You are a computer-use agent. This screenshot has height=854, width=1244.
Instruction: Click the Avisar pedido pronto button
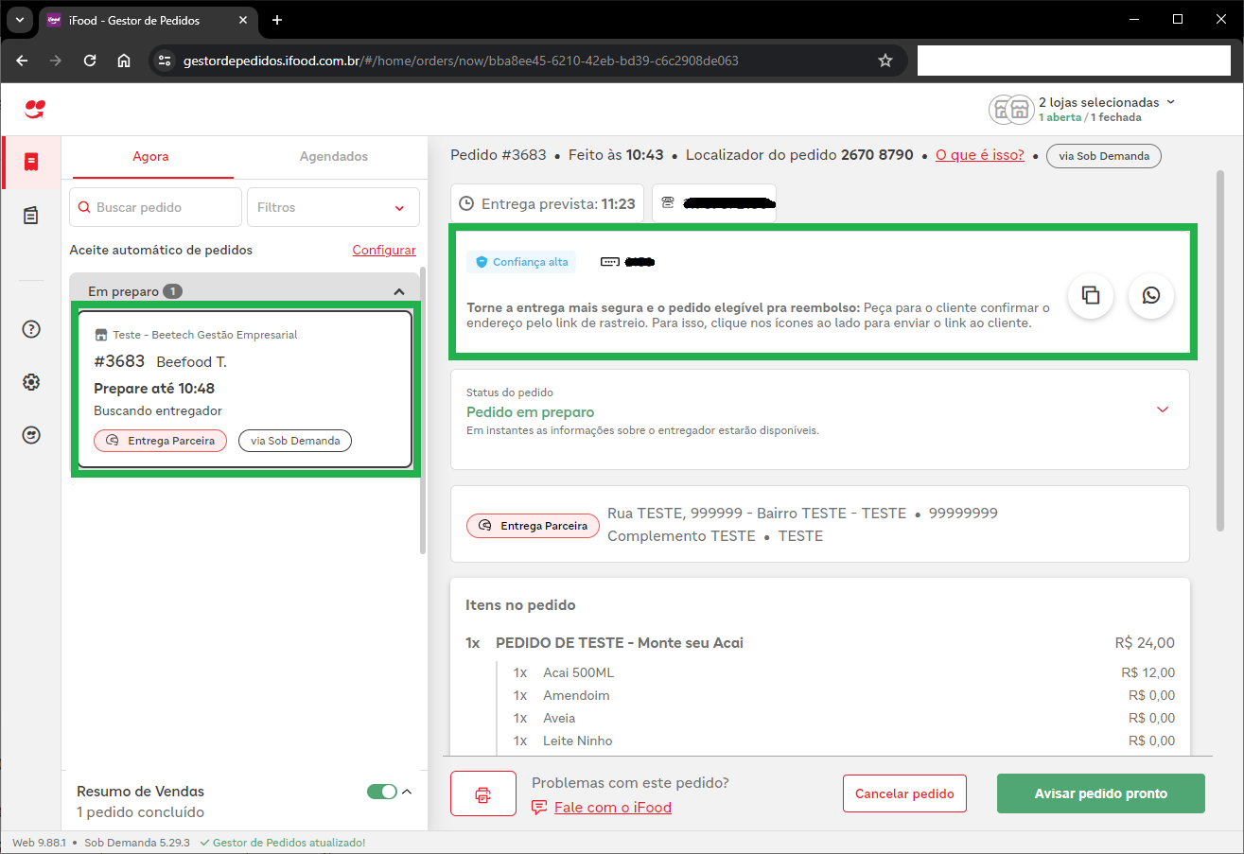(1101, 793)
